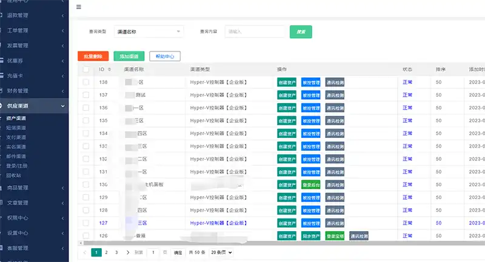
Task: Click 正常 status in row 130
Action: pos(407,185)
